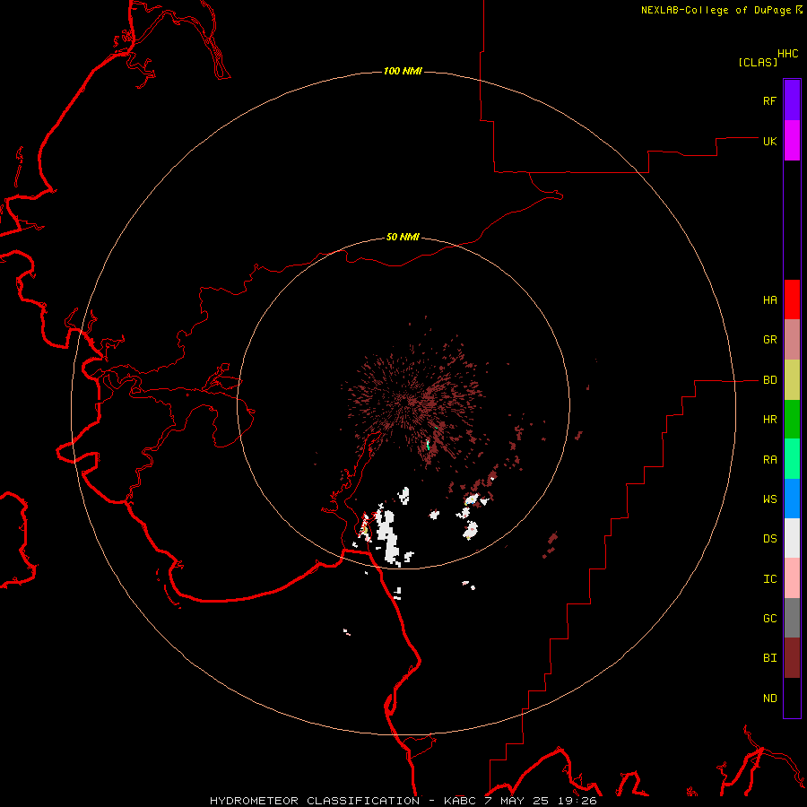Click the ND black legend swatch

792,698
